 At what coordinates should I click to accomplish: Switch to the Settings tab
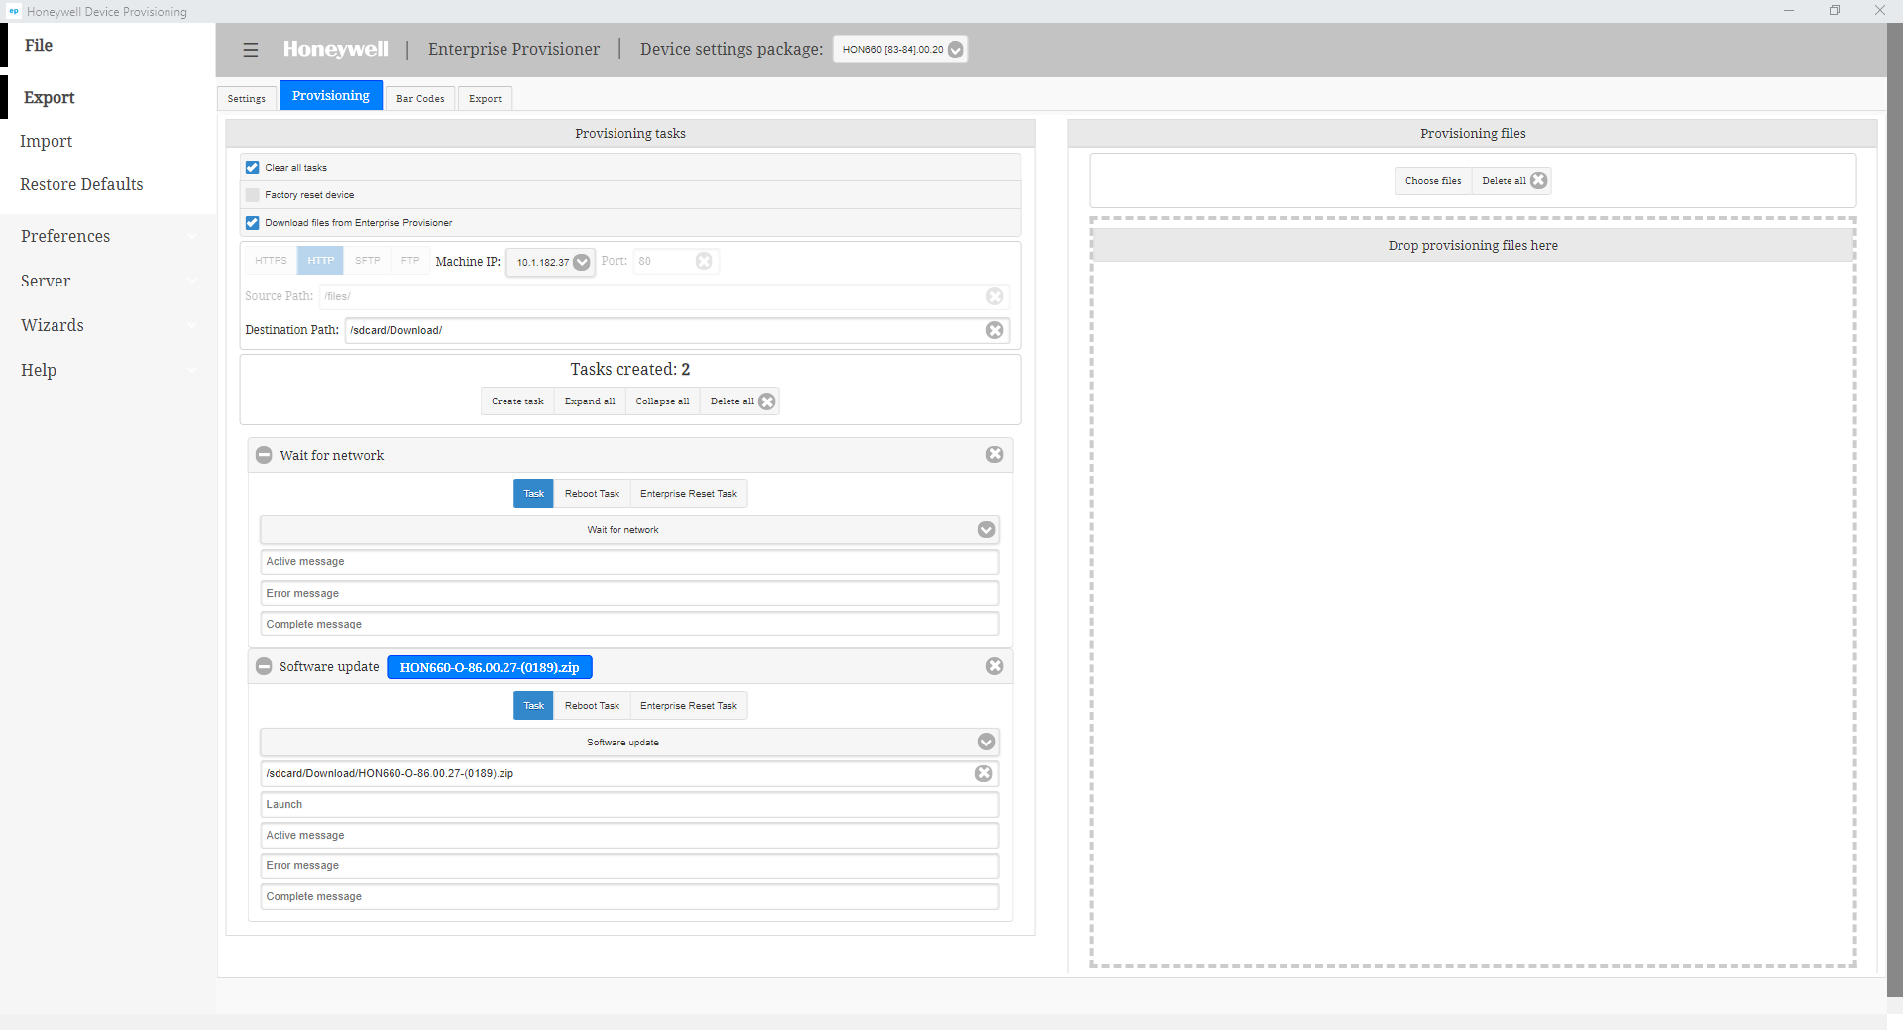[247, 99]
